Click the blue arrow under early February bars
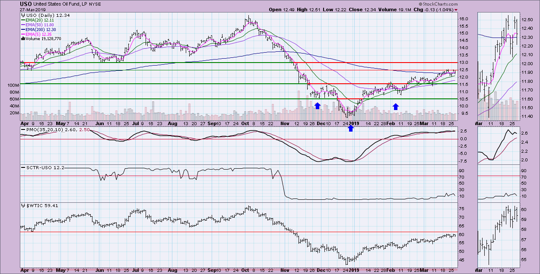This screenshot has width=540, height=274. click(395, 106)
